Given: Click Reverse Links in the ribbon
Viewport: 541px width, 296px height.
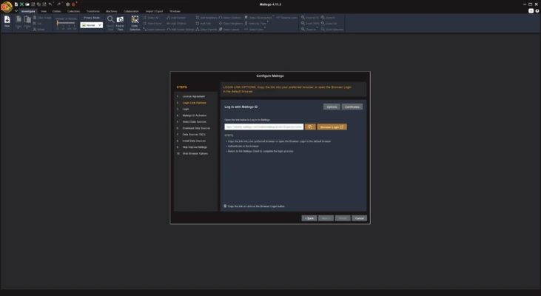Looking at the screenshot, I should point(286,18).
